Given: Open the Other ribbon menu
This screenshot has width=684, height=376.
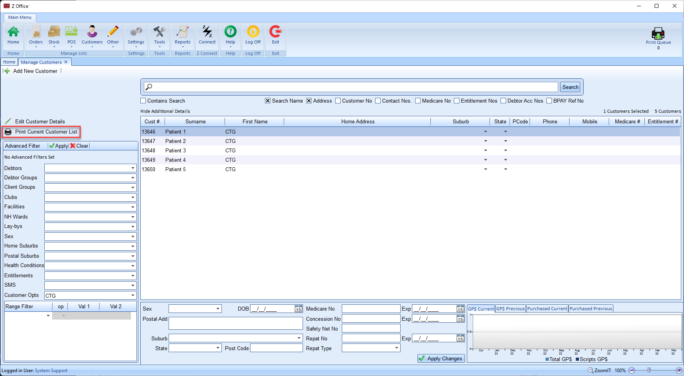Looking at the screenshot, I should (113, 32).
